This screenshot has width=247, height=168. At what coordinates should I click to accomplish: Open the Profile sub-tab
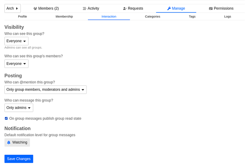coord(22,16)
